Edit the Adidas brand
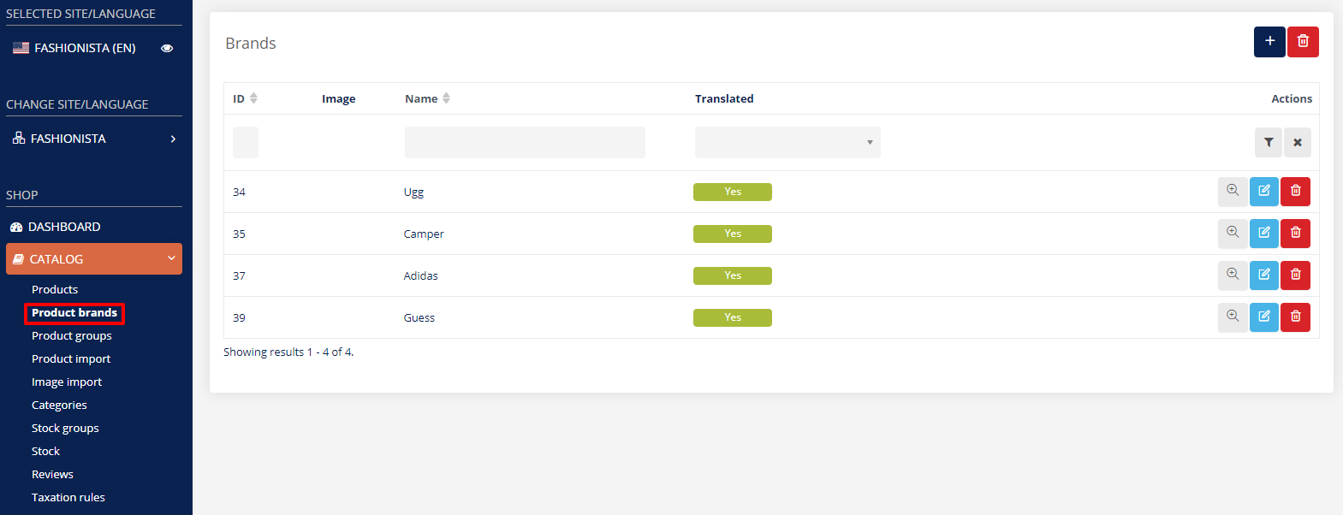 click(x=1264, y=275)
